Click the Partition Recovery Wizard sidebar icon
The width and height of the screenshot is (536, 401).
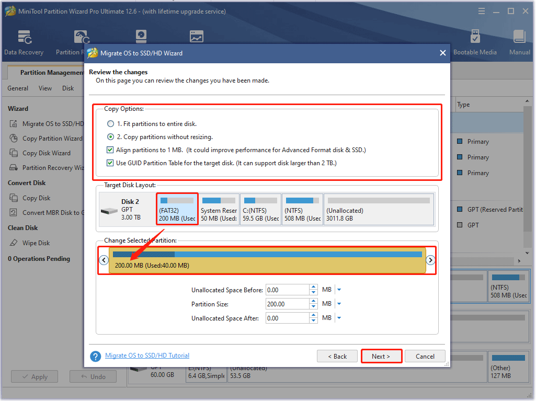14,167
